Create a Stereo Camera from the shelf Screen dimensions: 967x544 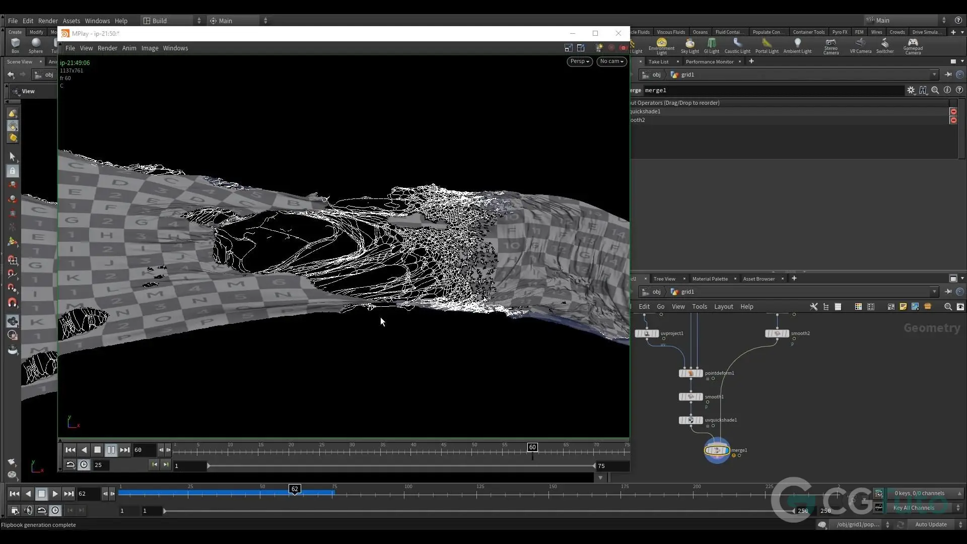pyautogui.click(x=831, y=46)
